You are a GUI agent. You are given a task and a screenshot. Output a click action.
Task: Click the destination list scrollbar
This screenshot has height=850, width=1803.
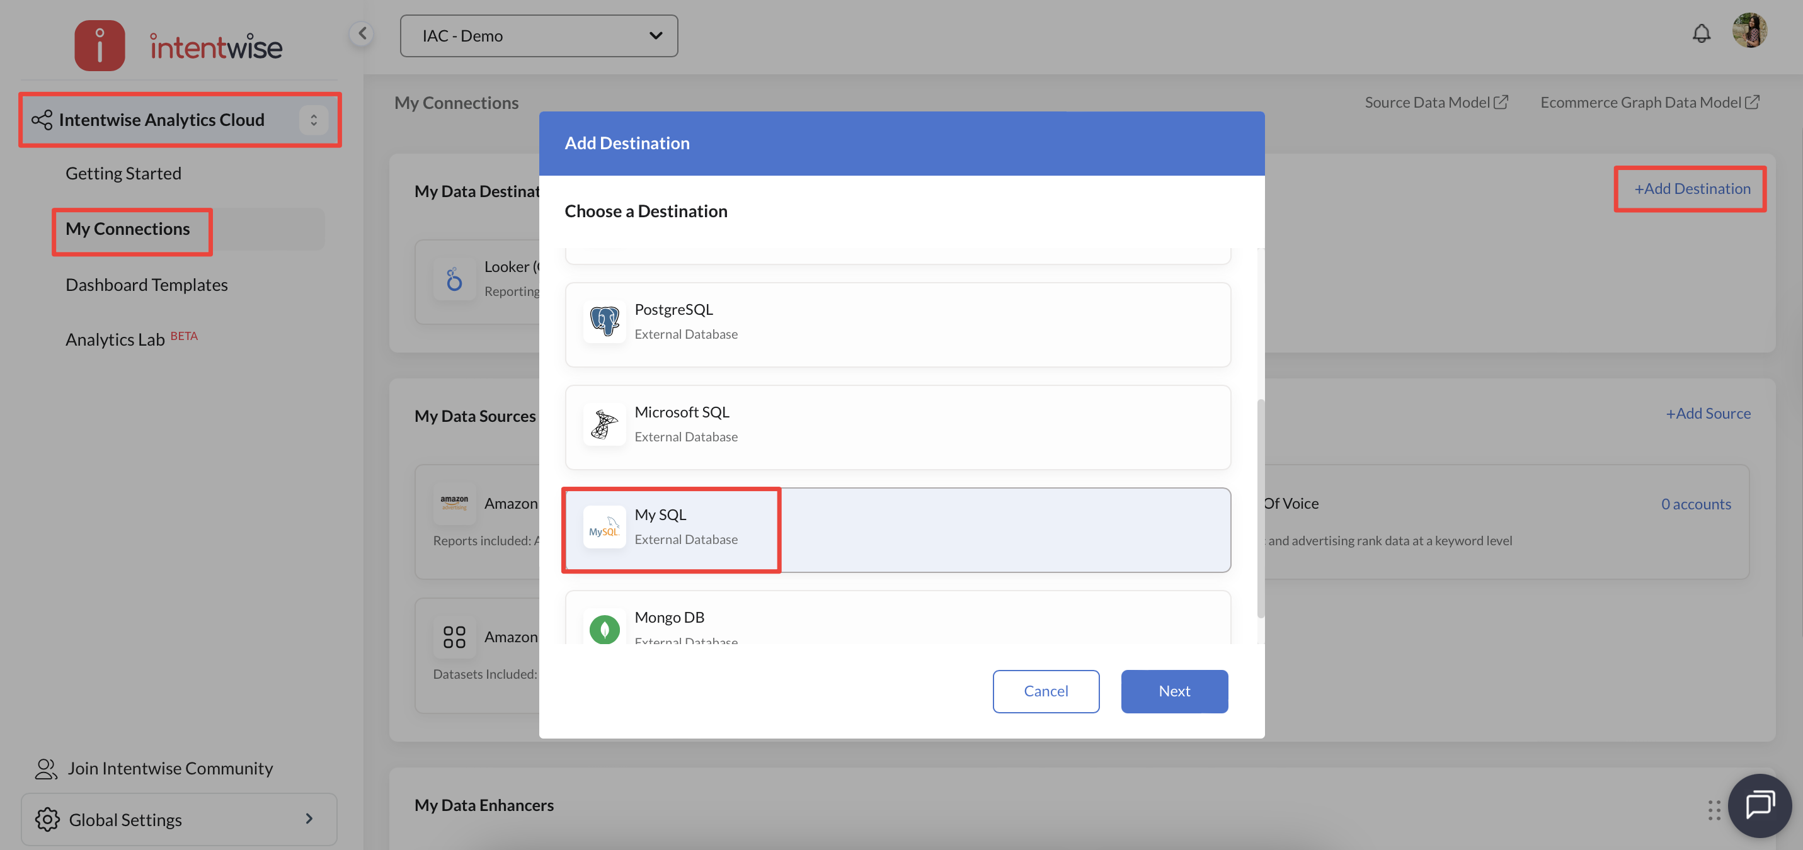tap(1261, 509)
